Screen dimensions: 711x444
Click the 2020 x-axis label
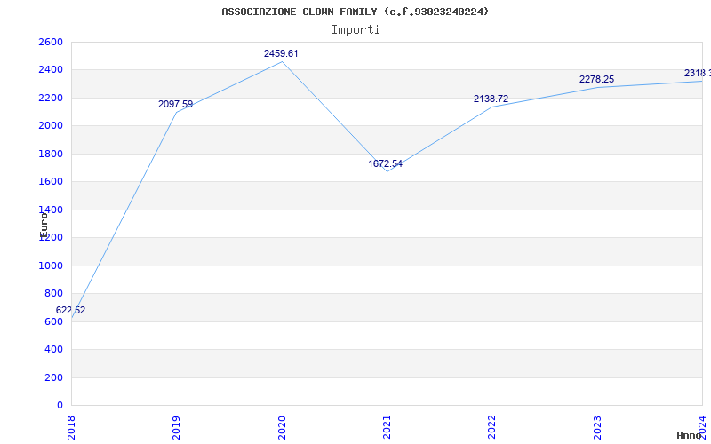[x=282, y=427]
